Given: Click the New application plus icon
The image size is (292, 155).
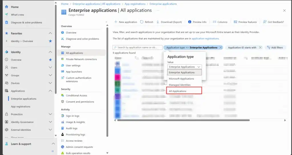Looking at the screenshot, I should (116, 22).
